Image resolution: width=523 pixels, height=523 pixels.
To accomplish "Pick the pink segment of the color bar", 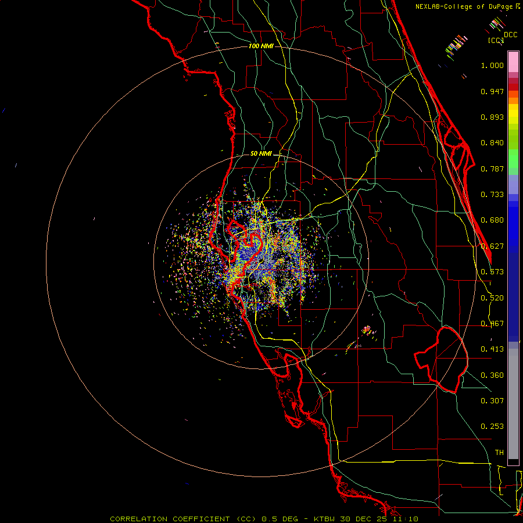I will [x=513, y=62].
